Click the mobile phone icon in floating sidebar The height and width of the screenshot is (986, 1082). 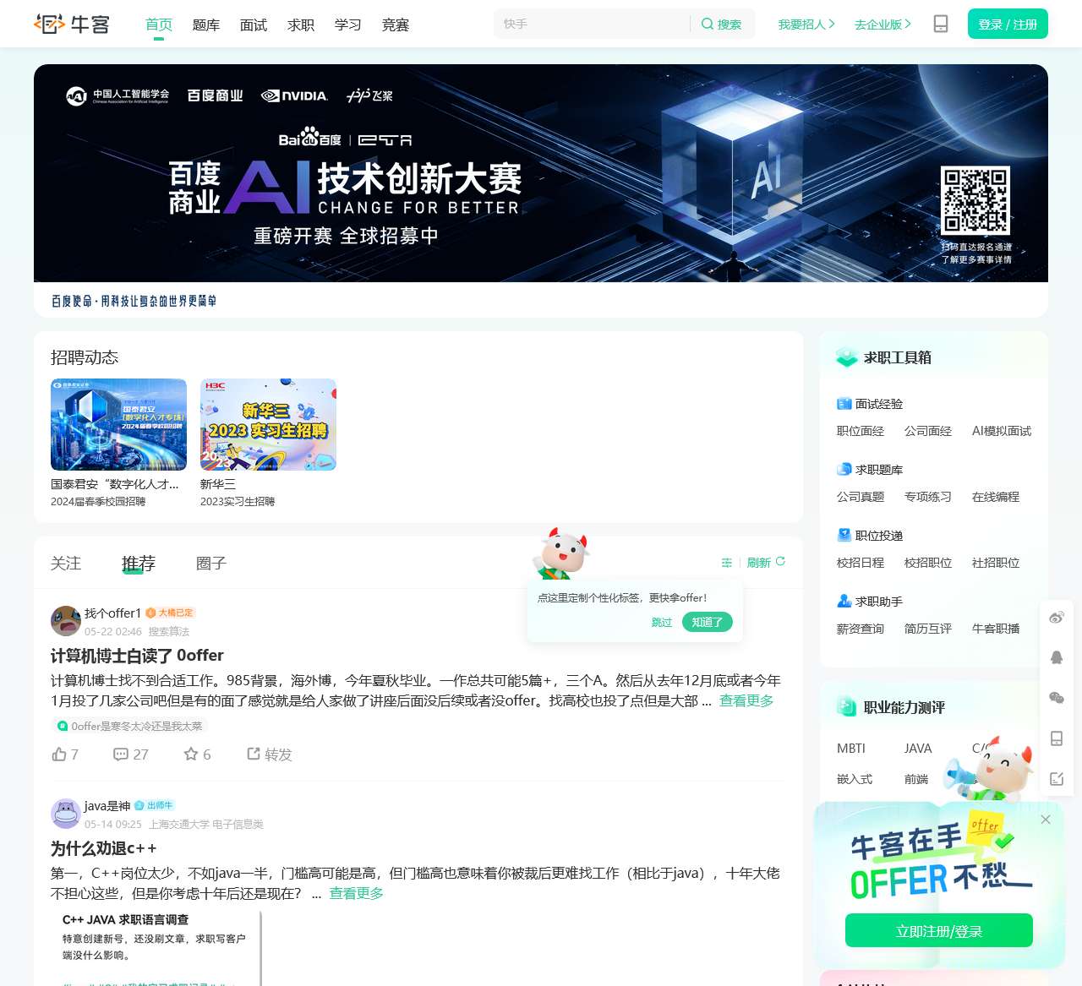[x=1057, y=738]
